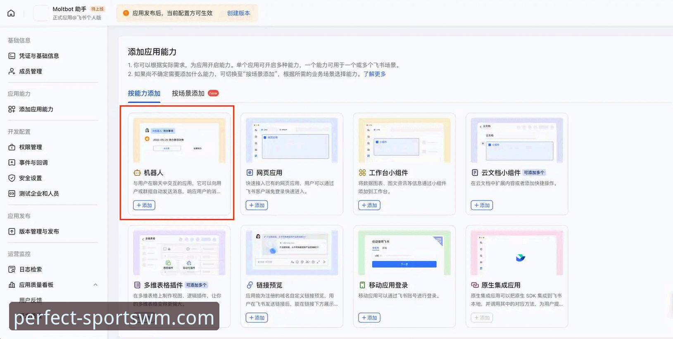
Task: Click the Moltbot app avatar thumbnail
Action: [x=40, y=13]
